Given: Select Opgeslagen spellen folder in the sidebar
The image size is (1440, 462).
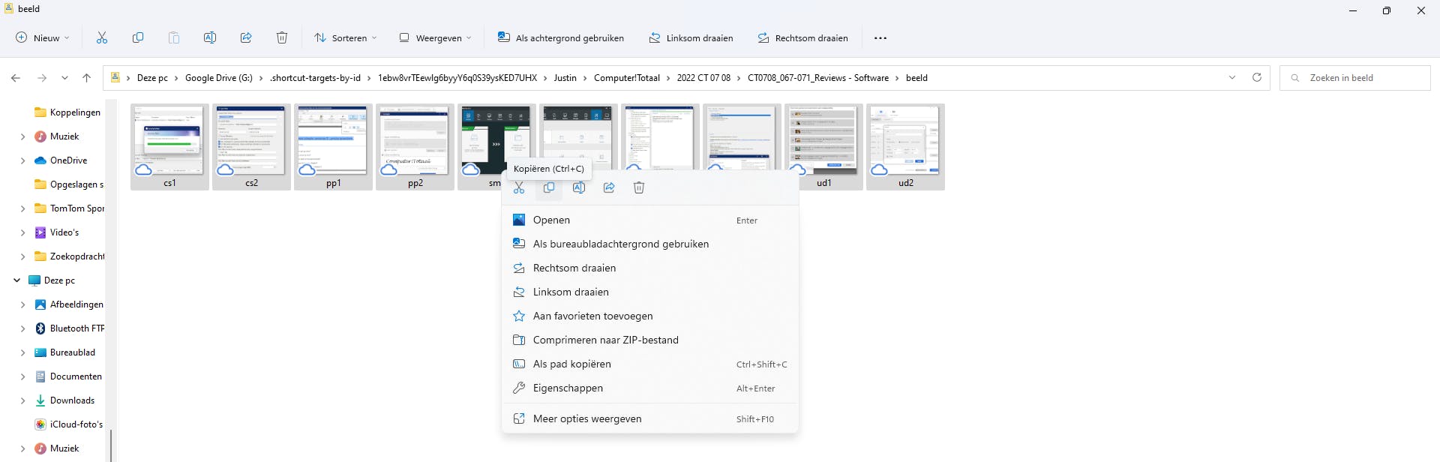Looking at the screenshot, I should [x=70, y=184].
